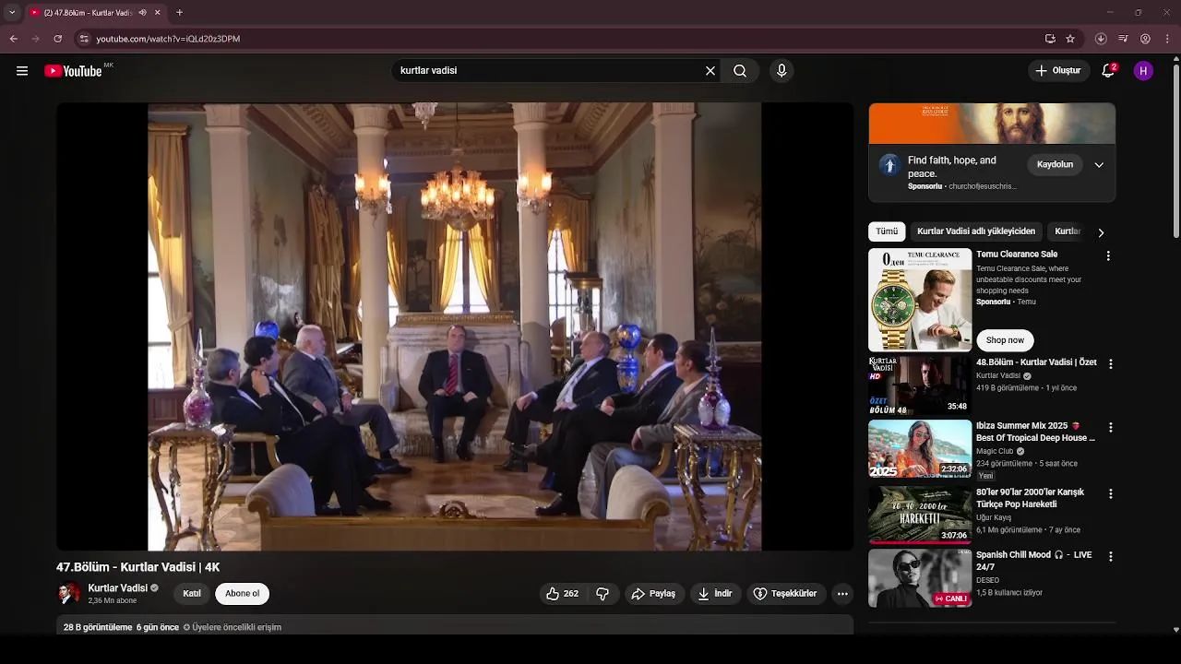Click the Kurtlar Vadisi channel avatar
1181x664 pixels.
69,593
